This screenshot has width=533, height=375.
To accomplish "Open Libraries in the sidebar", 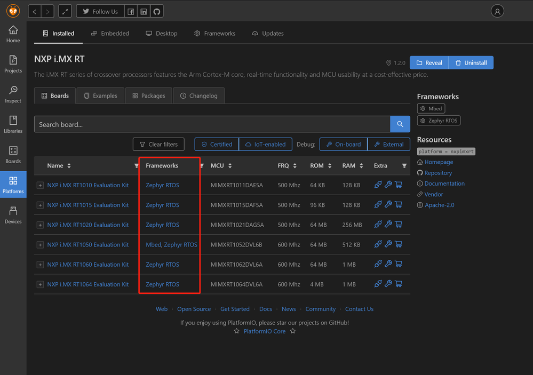I will pyautogui.click(x=13, y=124).
